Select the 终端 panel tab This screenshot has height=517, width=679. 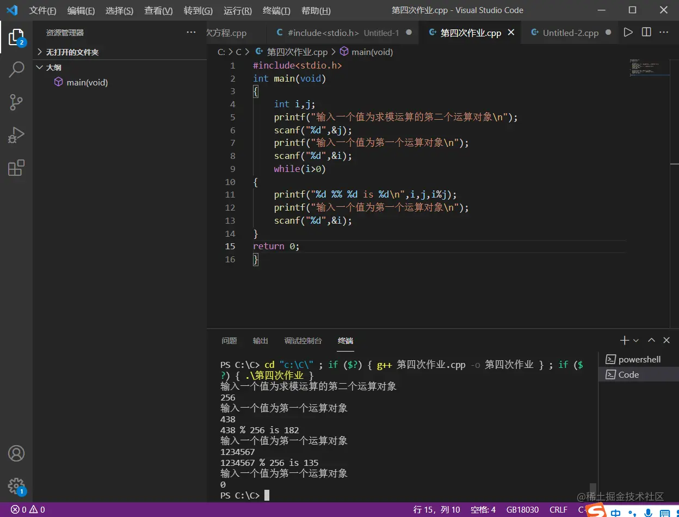pyautogui.click(x=345, y=341)
